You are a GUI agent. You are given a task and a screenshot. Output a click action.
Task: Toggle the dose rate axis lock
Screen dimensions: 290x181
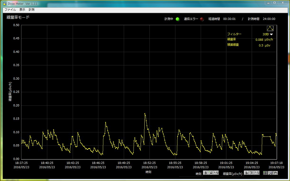[x=246, y=173]
